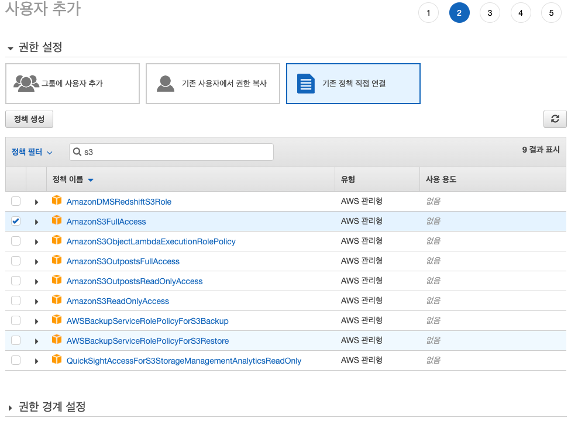Open the AmazonS3ObjectLambdaExecutionRolePolicy link

pos(151,241)
